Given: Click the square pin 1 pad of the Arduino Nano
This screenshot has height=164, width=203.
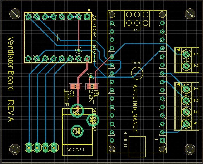Looking at the screenshot, I should (x=162, y=140).
